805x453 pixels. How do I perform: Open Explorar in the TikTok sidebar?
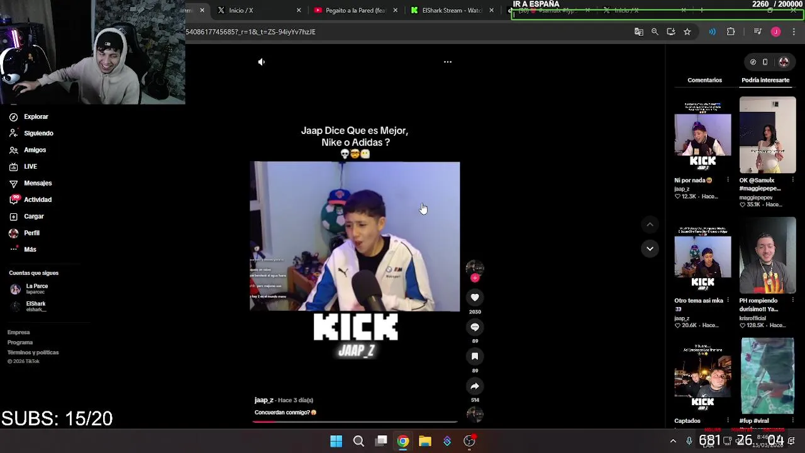pyautogui.click(x=29, y=116)
